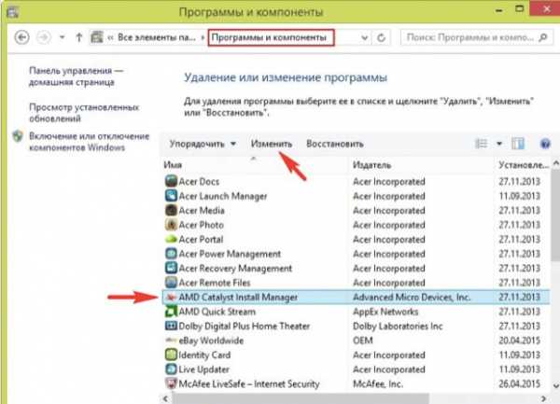560x404 pixels.
Task: Click 'Все элементы па...' breadcrumb
Action: [x=157, y=37]
